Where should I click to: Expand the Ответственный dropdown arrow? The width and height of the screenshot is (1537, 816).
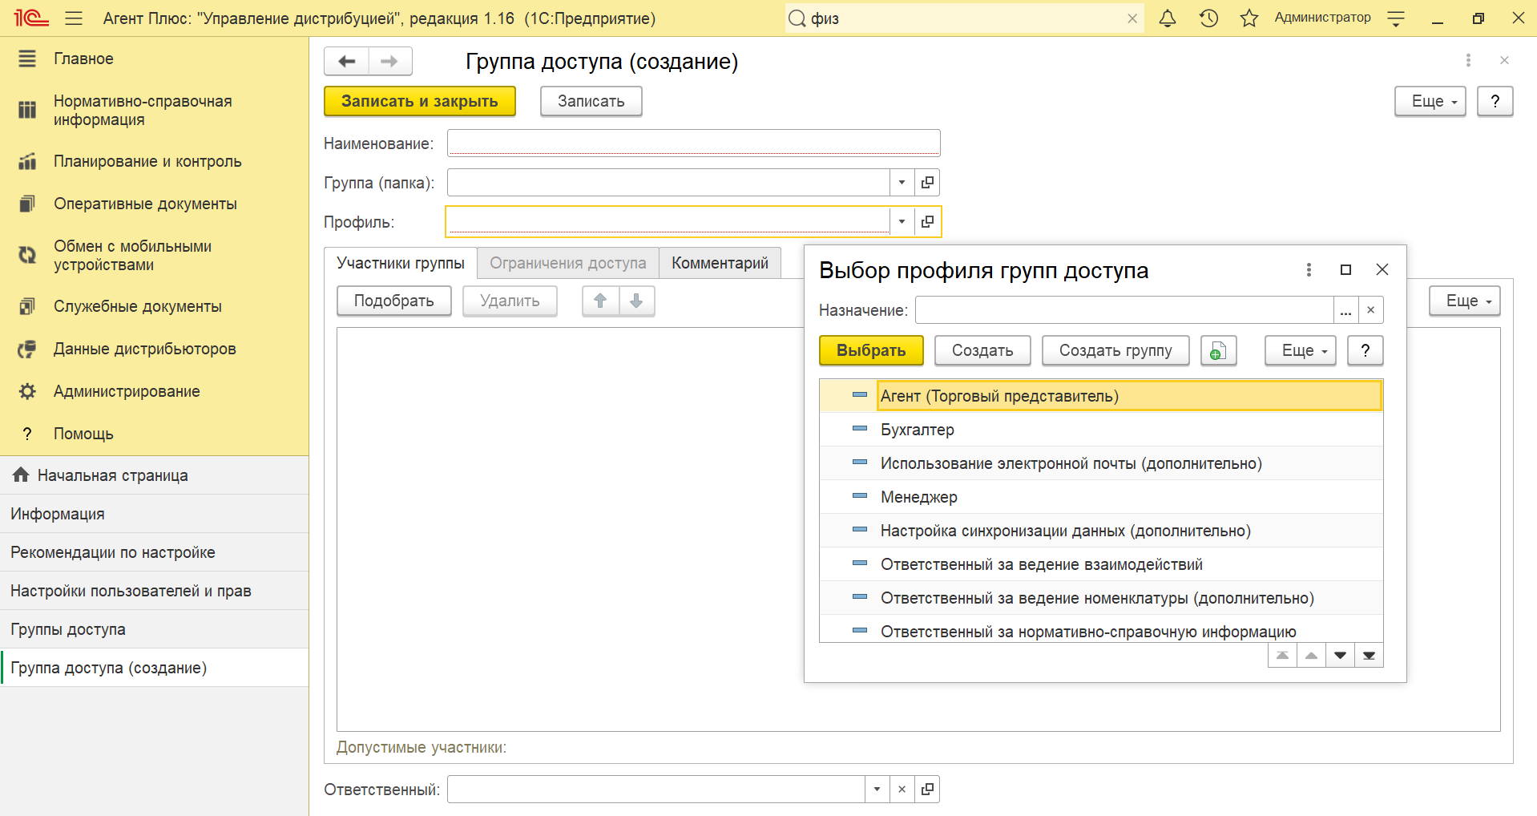877,789
